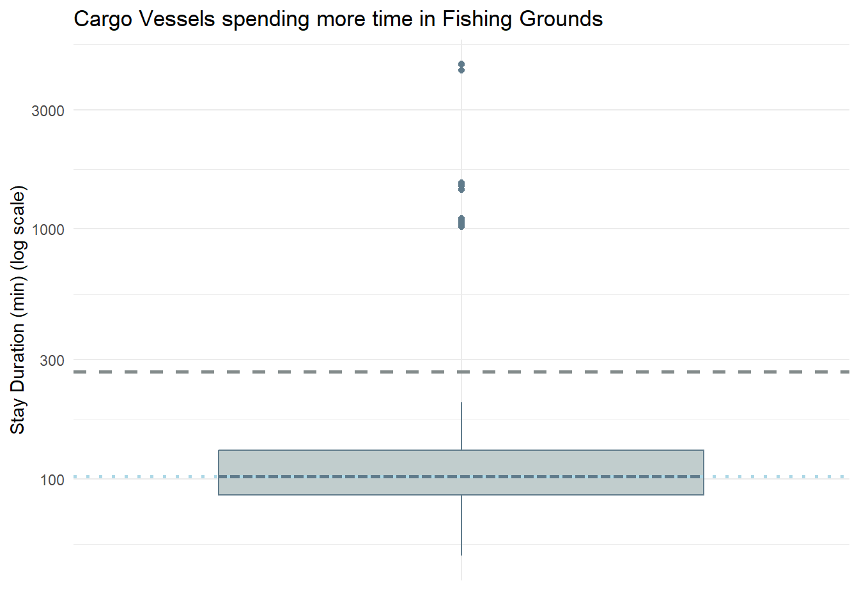Click the outlier cluster between 1000 and 3000

[x=461, y=186]
